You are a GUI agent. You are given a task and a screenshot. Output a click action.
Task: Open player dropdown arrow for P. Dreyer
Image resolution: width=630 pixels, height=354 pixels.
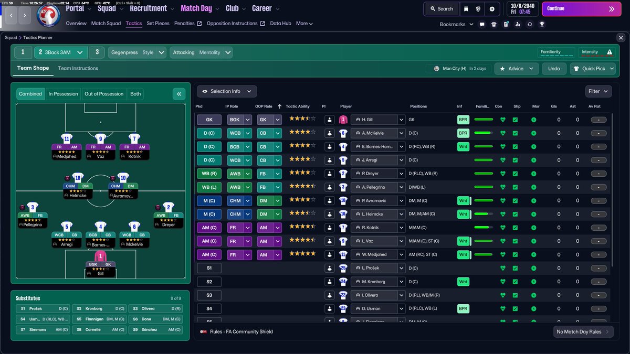coord(402,174)
